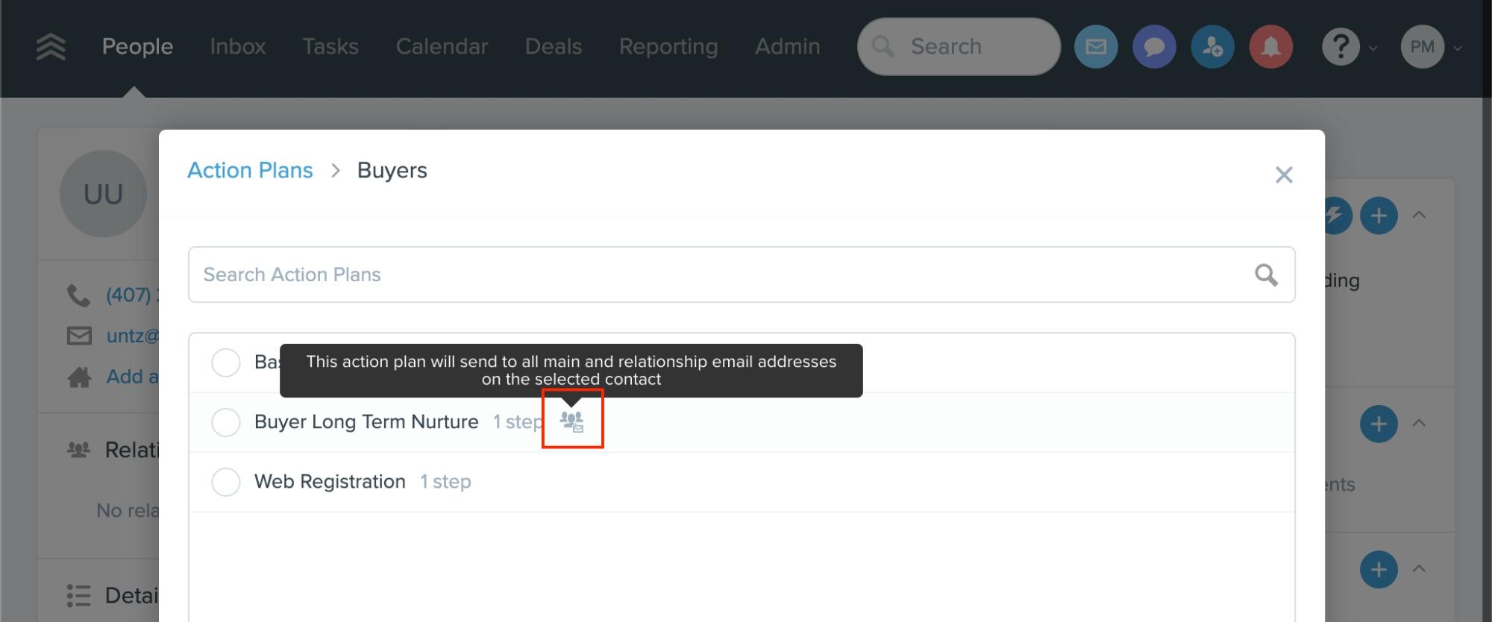The width and height of the screenshot is (1492, 622).
Task: Click the Search Action Plans field
Action: click(x=742, y=274)
